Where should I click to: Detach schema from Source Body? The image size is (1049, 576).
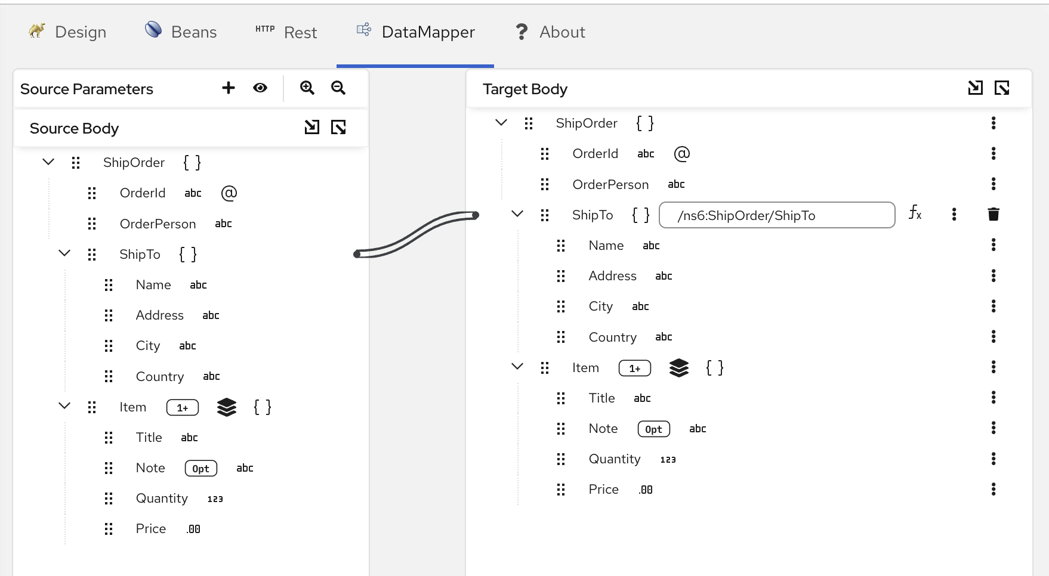tap(338, 127)
